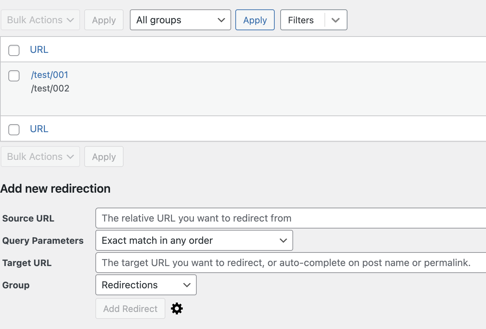486x329 pixels.
Task: Open the /test/001 redirect link
Action: [49, 75]
